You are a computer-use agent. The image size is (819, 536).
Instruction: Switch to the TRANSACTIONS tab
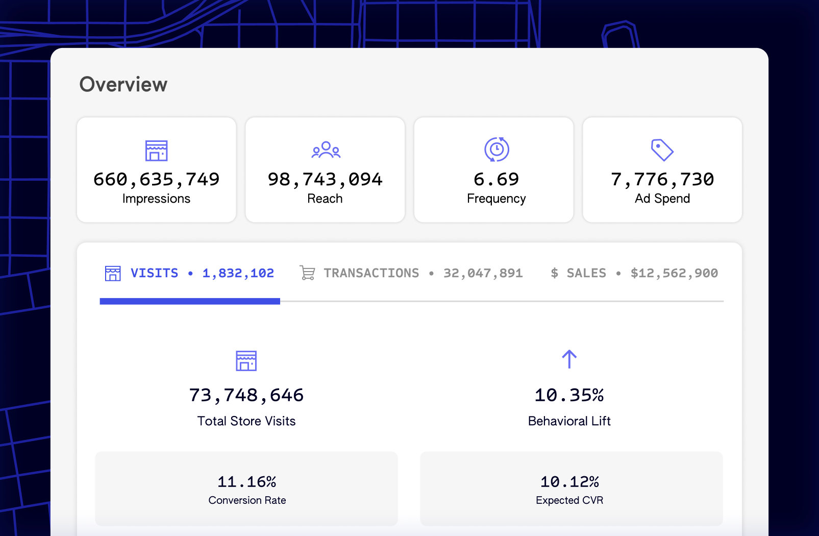coord(372,273)
